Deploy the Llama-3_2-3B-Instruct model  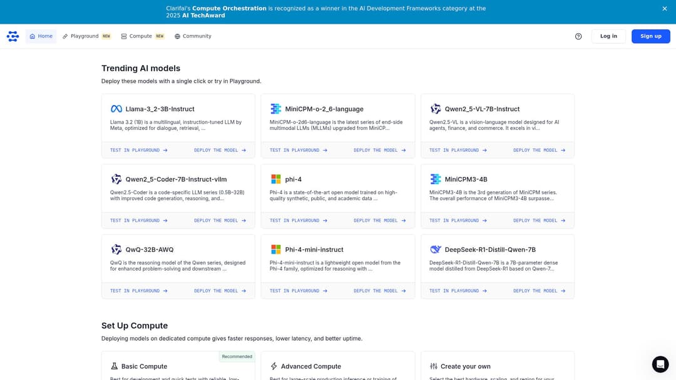click(x=220, y=150)
